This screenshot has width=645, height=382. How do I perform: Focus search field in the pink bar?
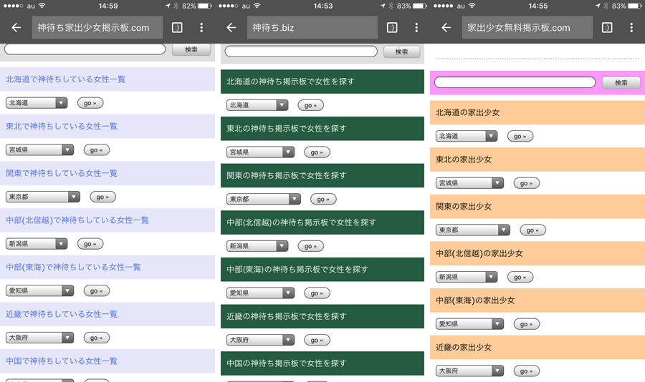click(x=515, y=82)
